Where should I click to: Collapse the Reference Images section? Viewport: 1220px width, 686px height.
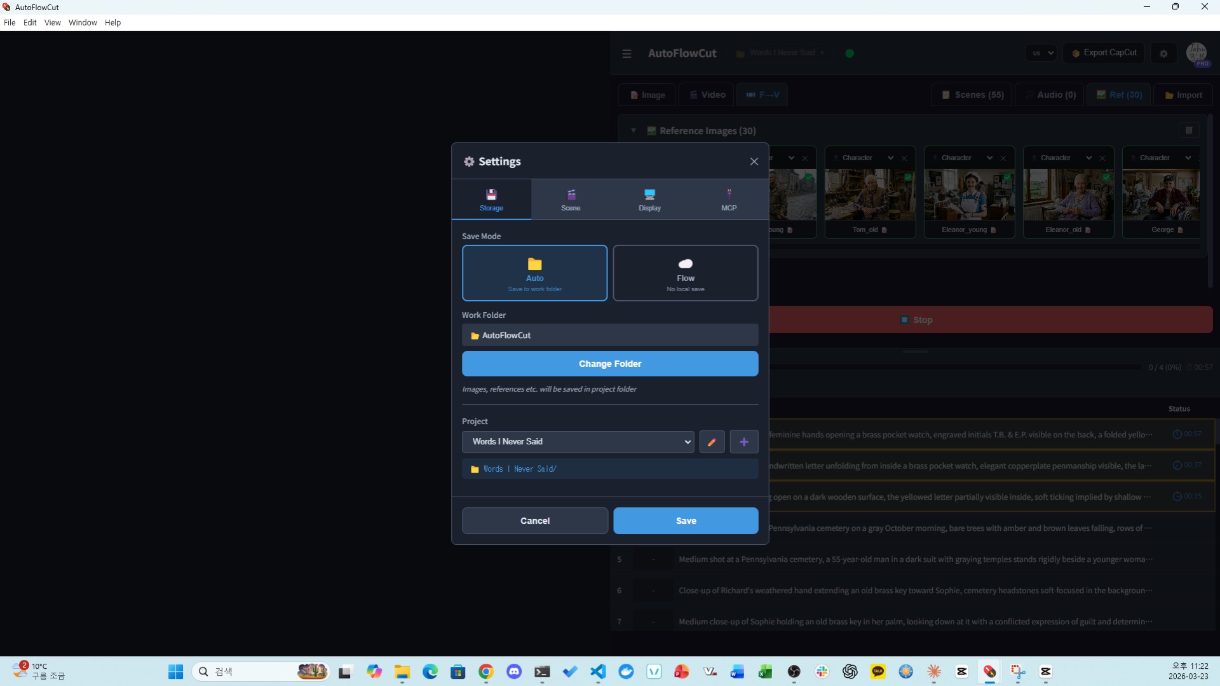634,130
